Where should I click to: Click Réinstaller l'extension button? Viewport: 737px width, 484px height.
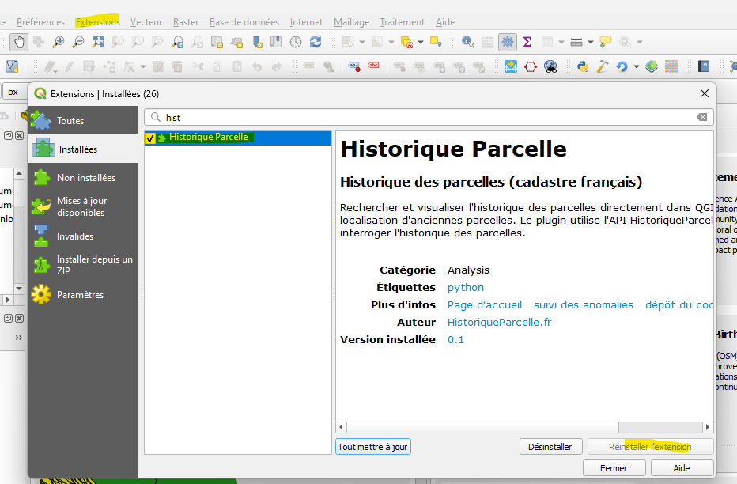pyautogui.click(x=651, y=447)
